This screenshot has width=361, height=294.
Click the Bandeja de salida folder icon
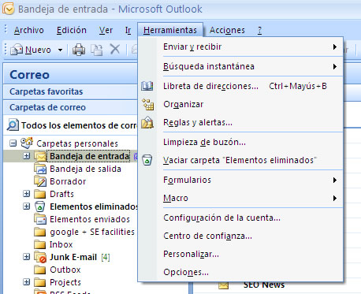(40, 169)
